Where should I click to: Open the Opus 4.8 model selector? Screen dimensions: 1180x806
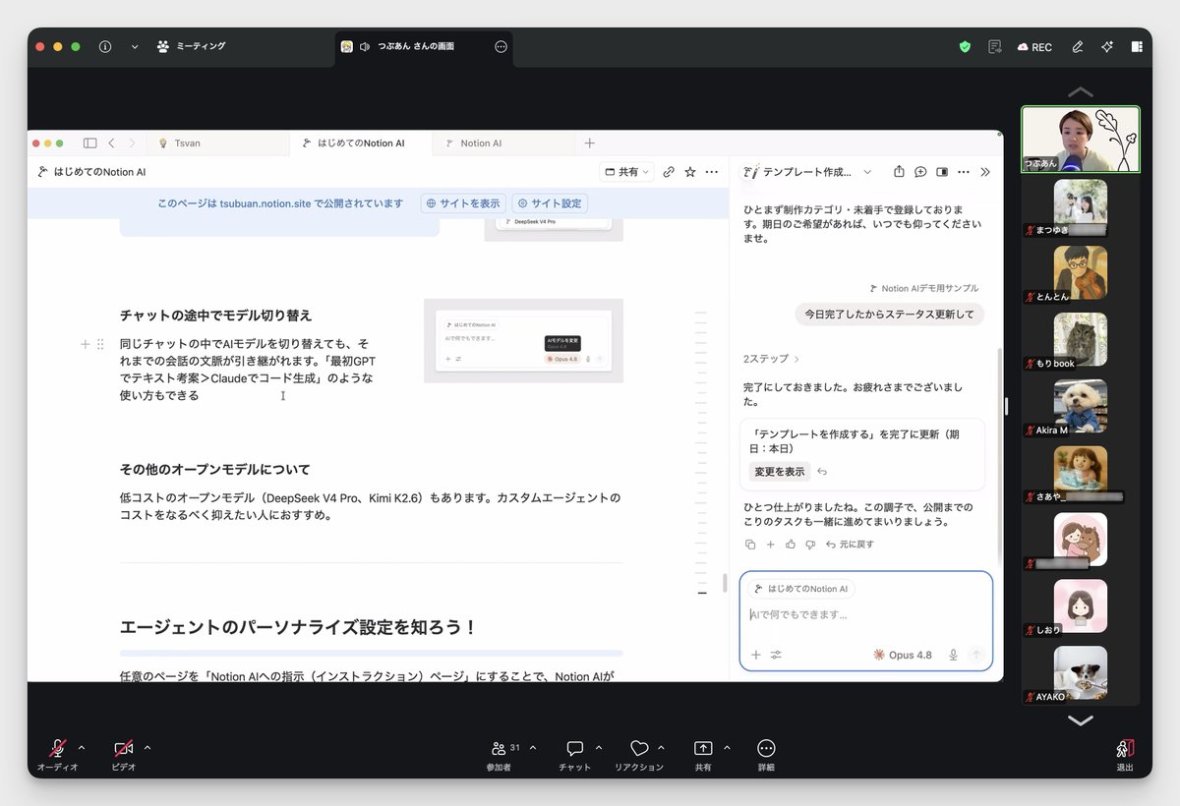903,655
